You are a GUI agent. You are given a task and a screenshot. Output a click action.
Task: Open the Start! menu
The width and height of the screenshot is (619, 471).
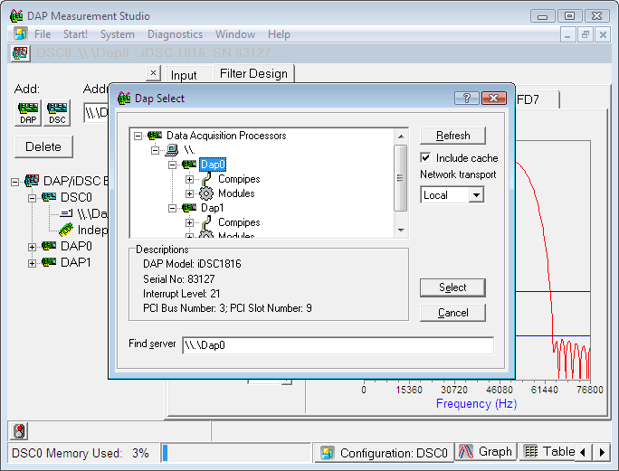[75, 34]
